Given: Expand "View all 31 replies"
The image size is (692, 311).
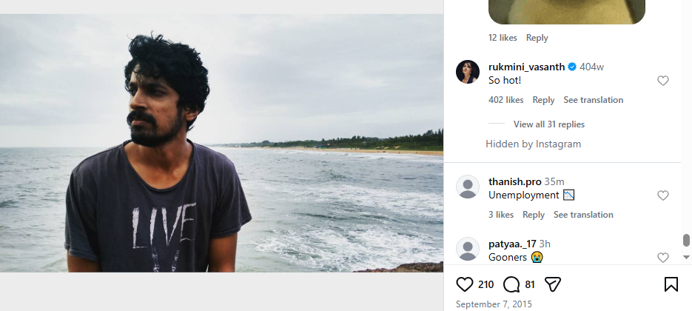Looking at the screenshot, I should [x=548, y=124].
